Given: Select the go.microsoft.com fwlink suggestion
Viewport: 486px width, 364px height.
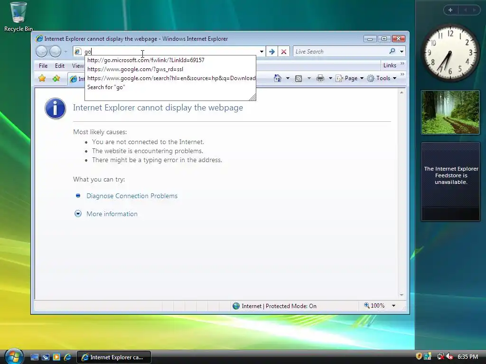Looking at the screenshot, I should click(170, 60).
